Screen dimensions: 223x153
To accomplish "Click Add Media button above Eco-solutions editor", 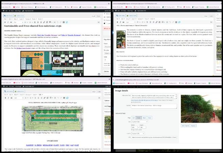I will coord(8,16).
